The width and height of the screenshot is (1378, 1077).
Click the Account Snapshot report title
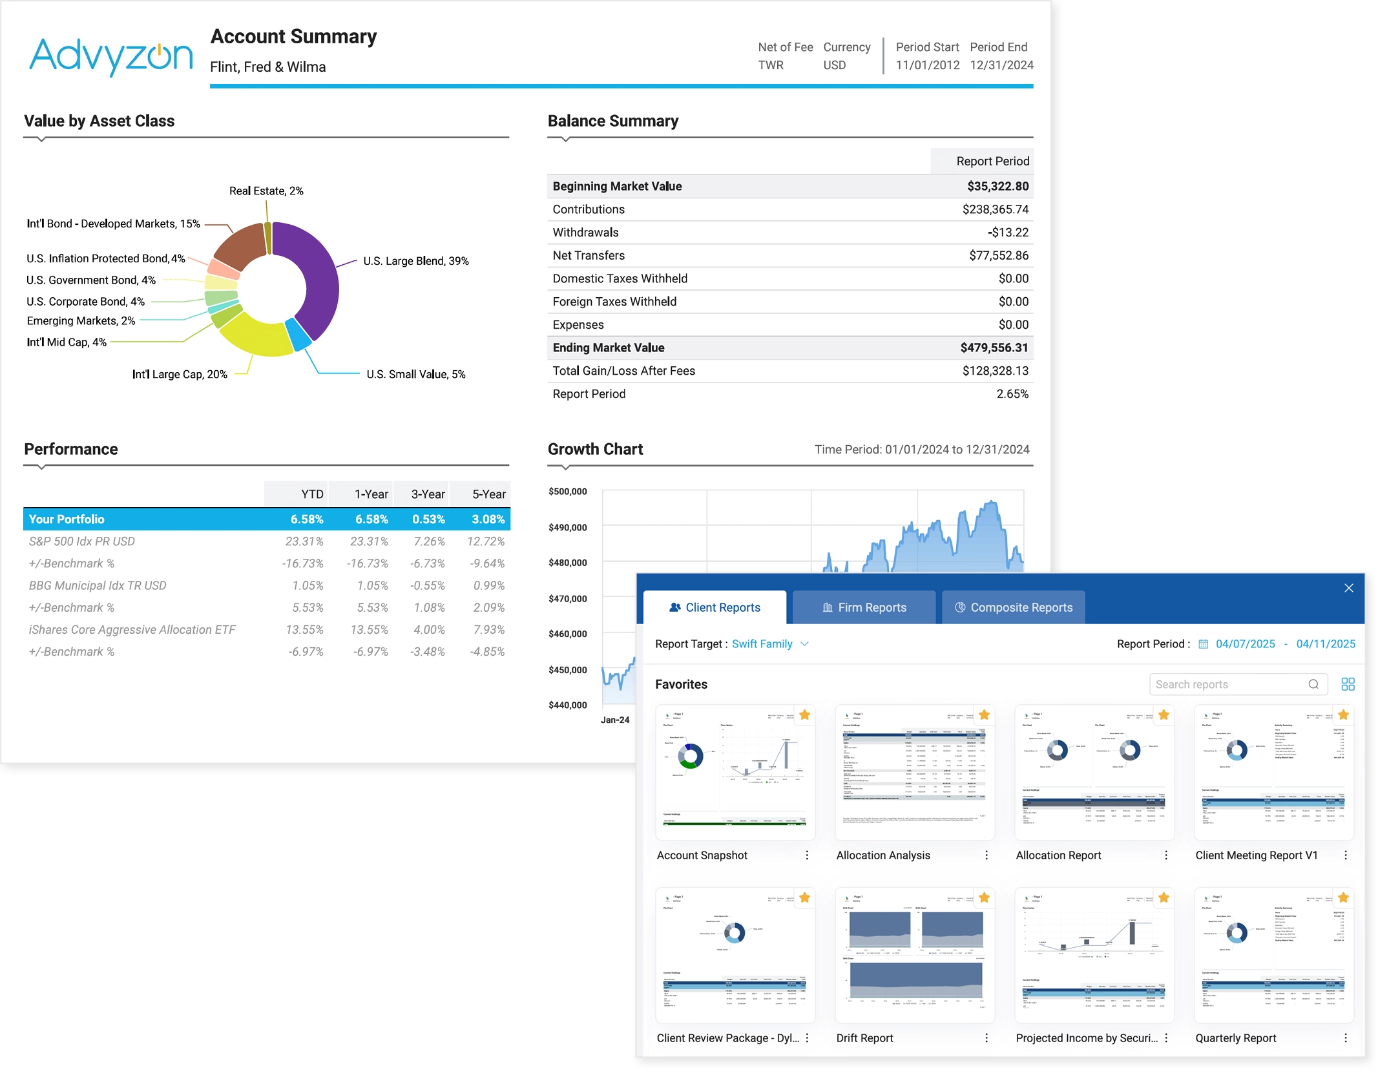702,855
